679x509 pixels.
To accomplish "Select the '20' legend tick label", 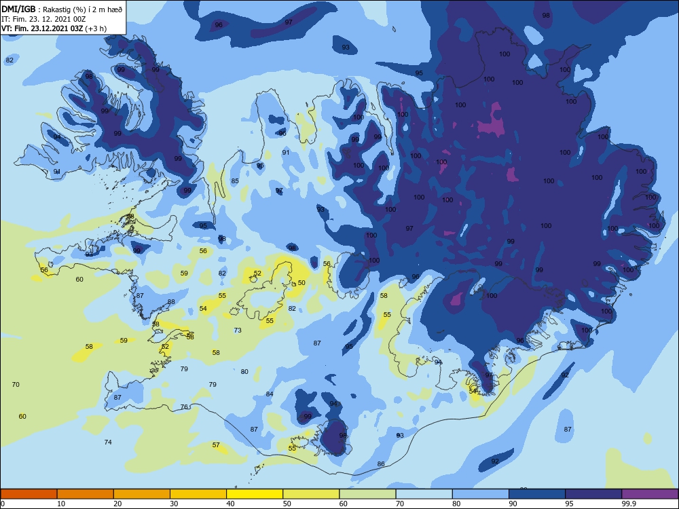I will pos(117,504).
